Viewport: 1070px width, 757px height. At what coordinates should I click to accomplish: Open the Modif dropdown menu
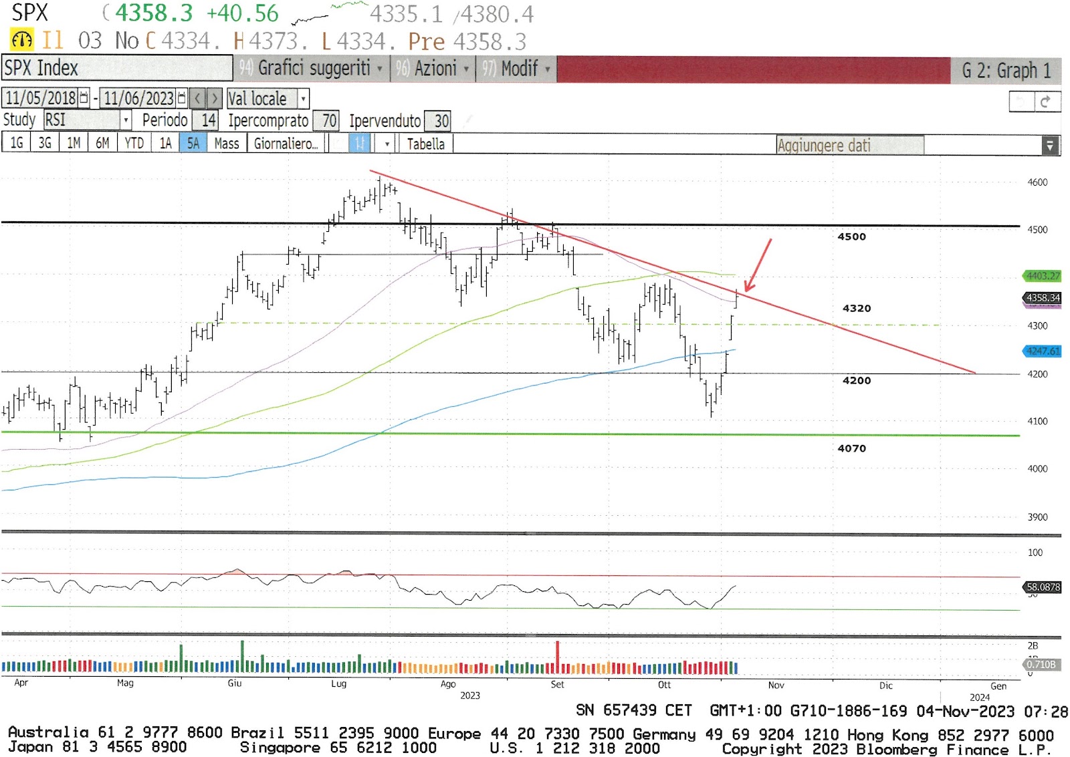tap(517, 68)
